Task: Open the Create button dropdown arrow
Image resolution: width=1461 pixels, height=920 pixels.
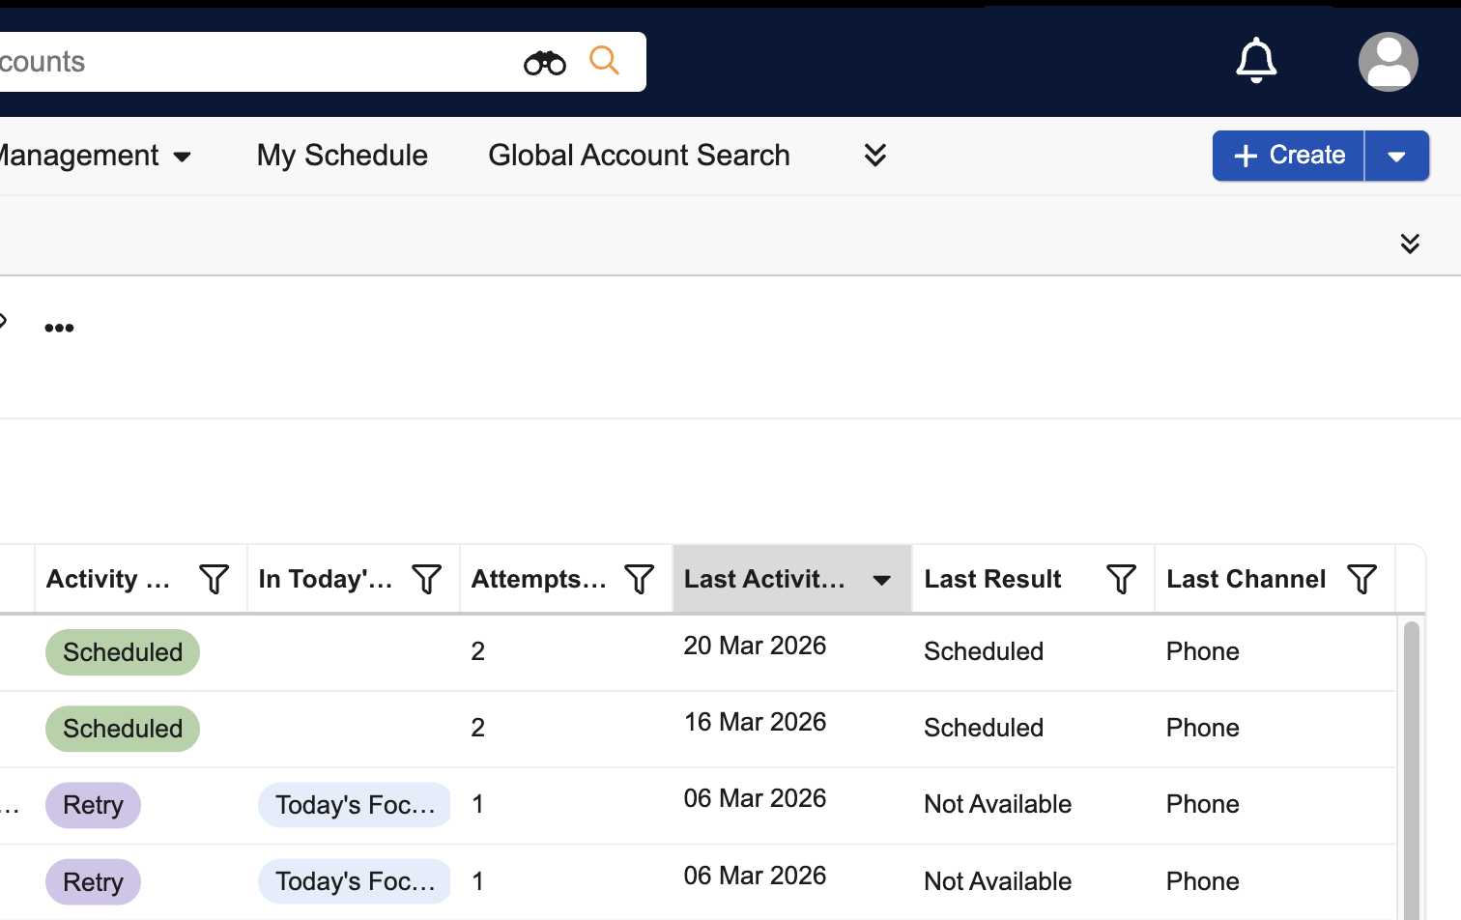Action: coord(1396,157)
